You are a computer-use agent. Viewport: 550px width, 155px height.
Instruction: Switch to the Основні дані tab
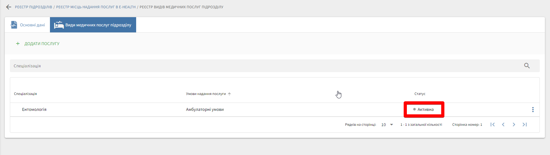pos(28,25)
